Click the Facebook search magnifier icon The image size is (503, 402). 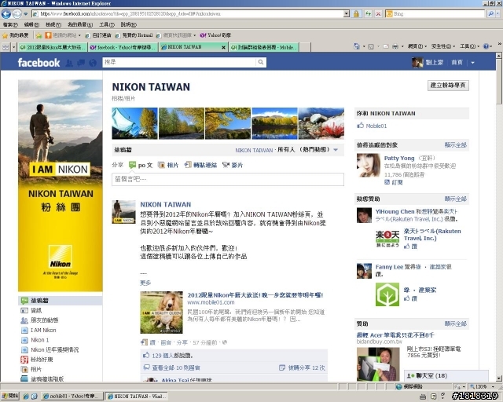coord(261,62)
